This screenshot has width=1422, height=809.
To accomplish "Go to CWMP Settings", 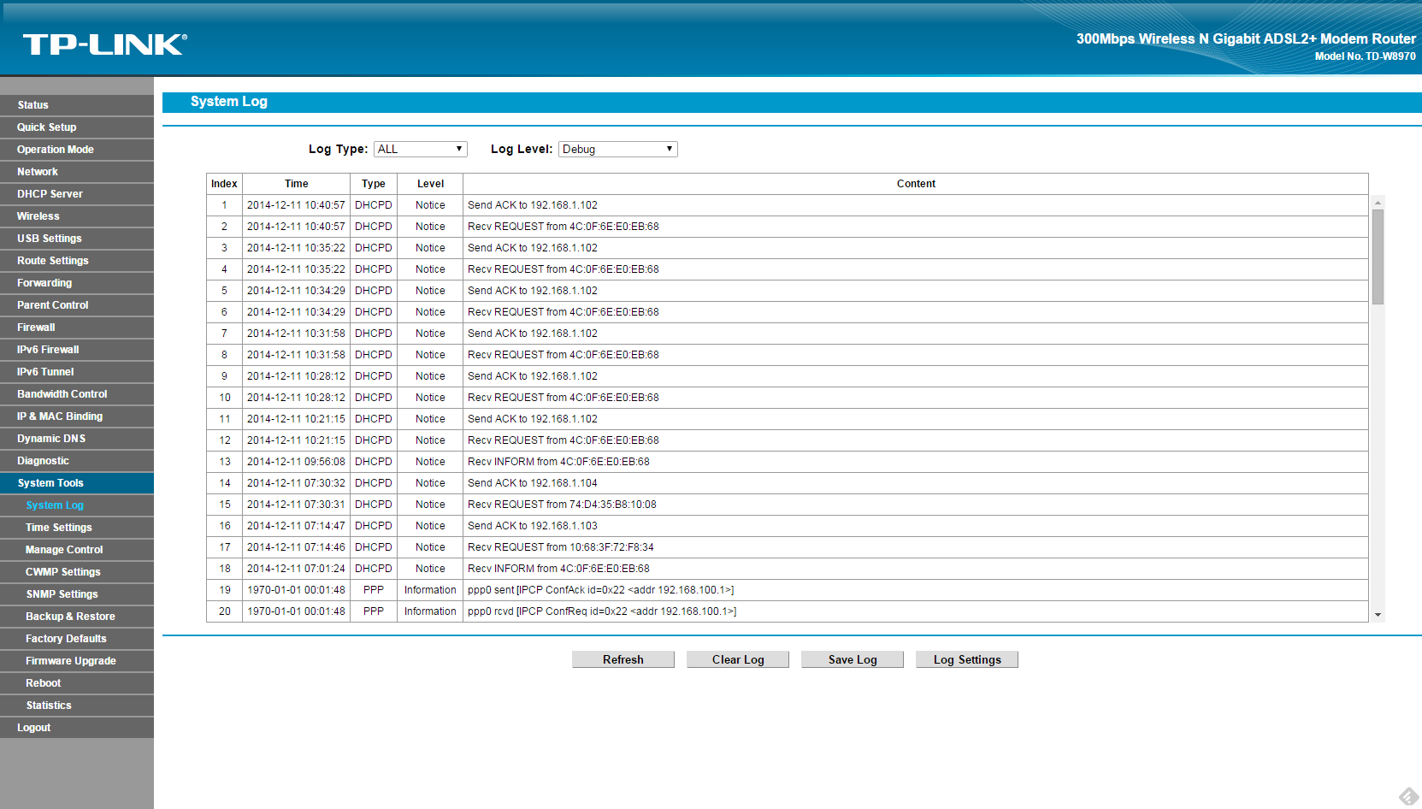I will (77, 572).
